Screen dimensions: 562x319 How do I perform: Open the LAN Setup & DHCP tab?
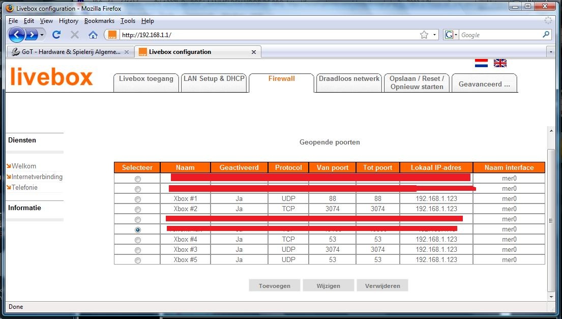point(214,83)
